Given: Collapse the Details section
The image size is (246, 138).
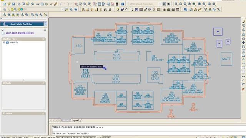Looking at the screenshot, I should pyautogui.click(x=43, y=83).
